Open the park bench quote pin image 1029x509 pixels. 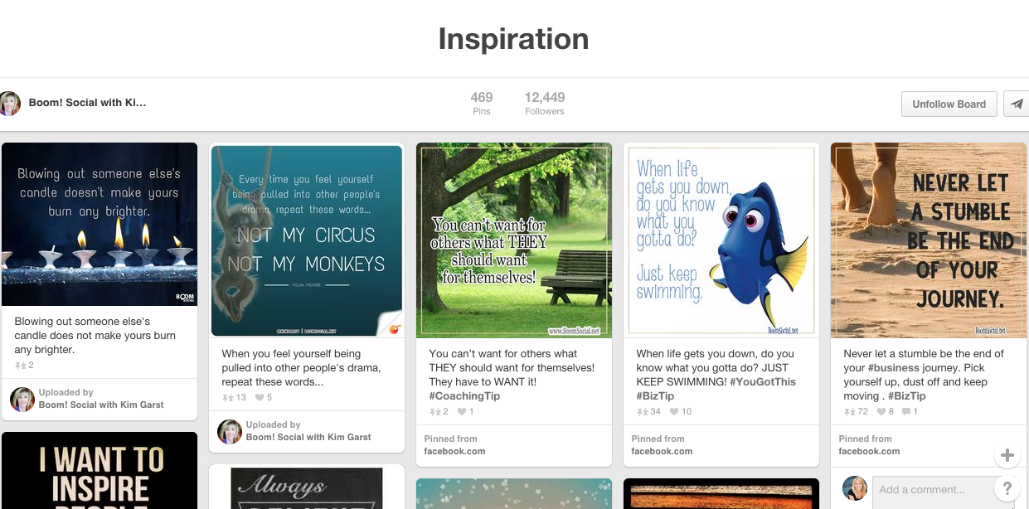[x=514, y=240]
